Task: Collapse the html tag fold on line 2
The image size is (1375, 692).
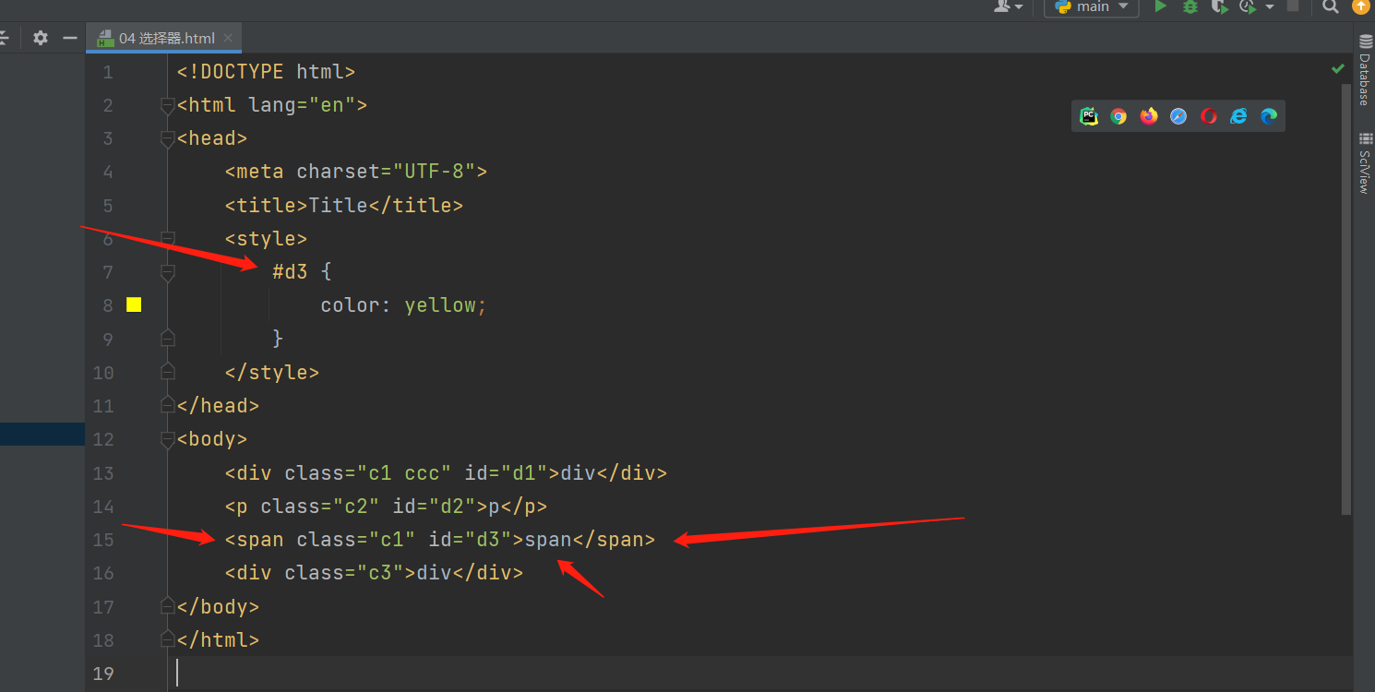Action: click(x=167, y=105)
